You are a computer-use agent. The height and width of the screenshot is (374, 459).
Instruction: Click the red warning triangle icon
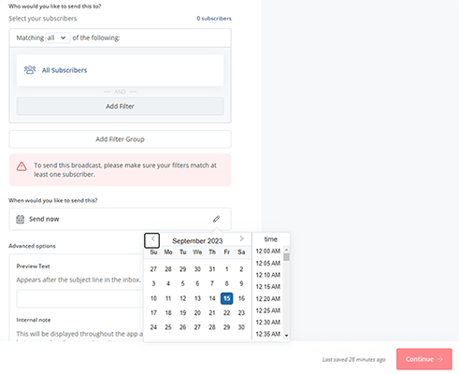tap(22, 166)
